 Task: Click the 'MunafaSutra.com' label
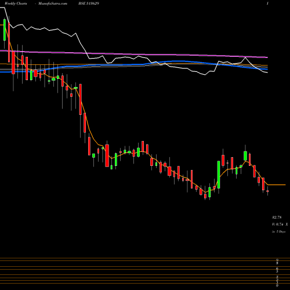click(53, 3)
